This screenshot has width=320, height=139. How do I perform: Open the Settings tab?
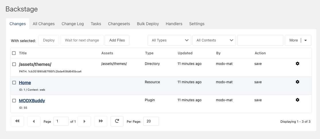(197, 24)
